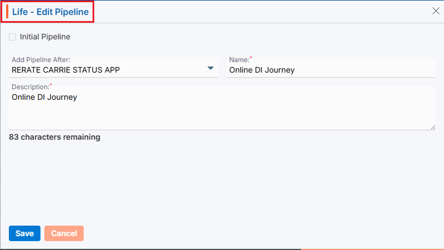
Task: Click the 83 characters remaining counter
Action: [54, 137]
